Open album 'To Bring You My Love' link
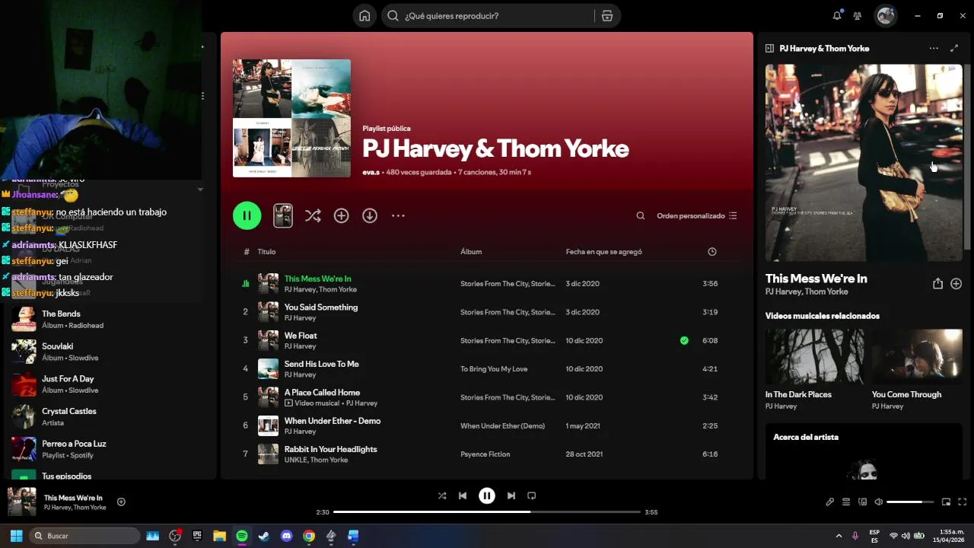This screenshot has width=974, height=548. pyautogui.click(x=494, y=369)
